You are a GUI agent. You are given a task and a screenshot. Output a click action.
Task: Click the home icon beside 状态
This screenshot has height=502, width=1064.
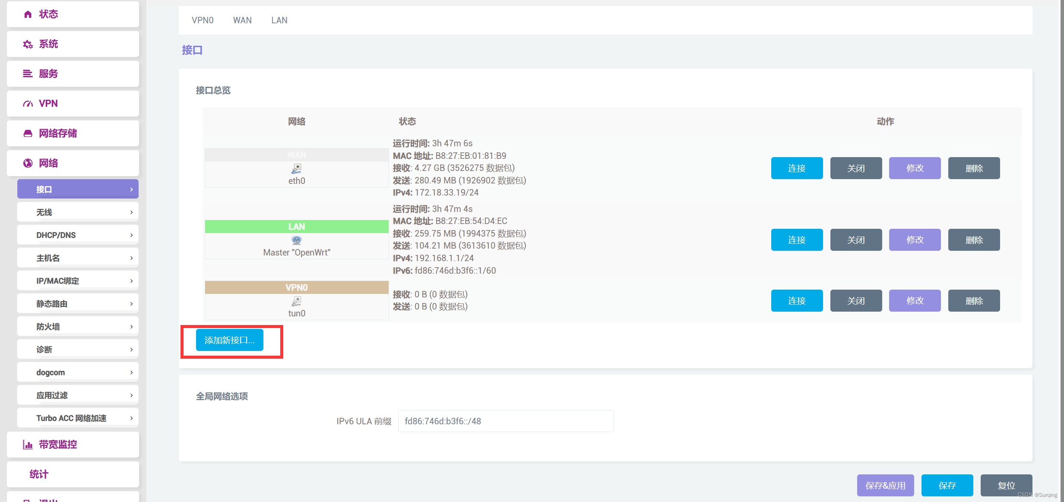point(28,14)
